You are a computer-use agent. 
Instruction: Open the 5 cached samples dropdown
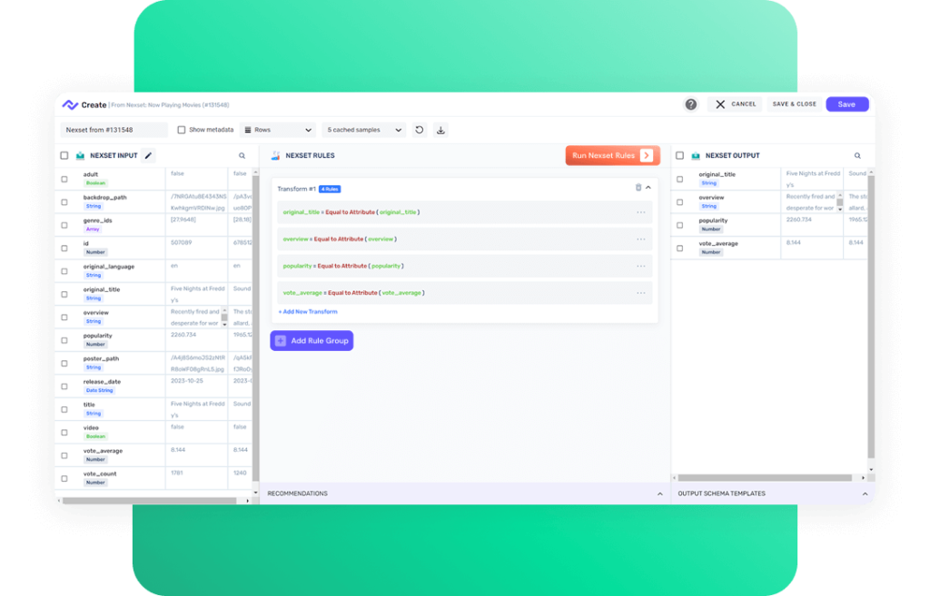click(x=364, y=130)
